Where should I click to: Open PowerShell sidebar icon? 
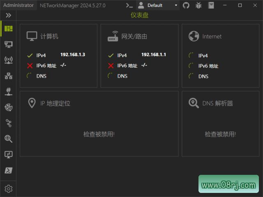(8, 170)
